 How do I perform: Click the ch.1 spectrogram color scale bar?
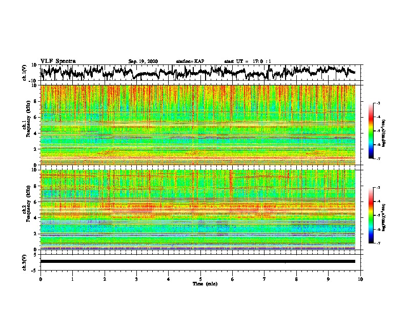pyautogui.click(x=371, y=131)
